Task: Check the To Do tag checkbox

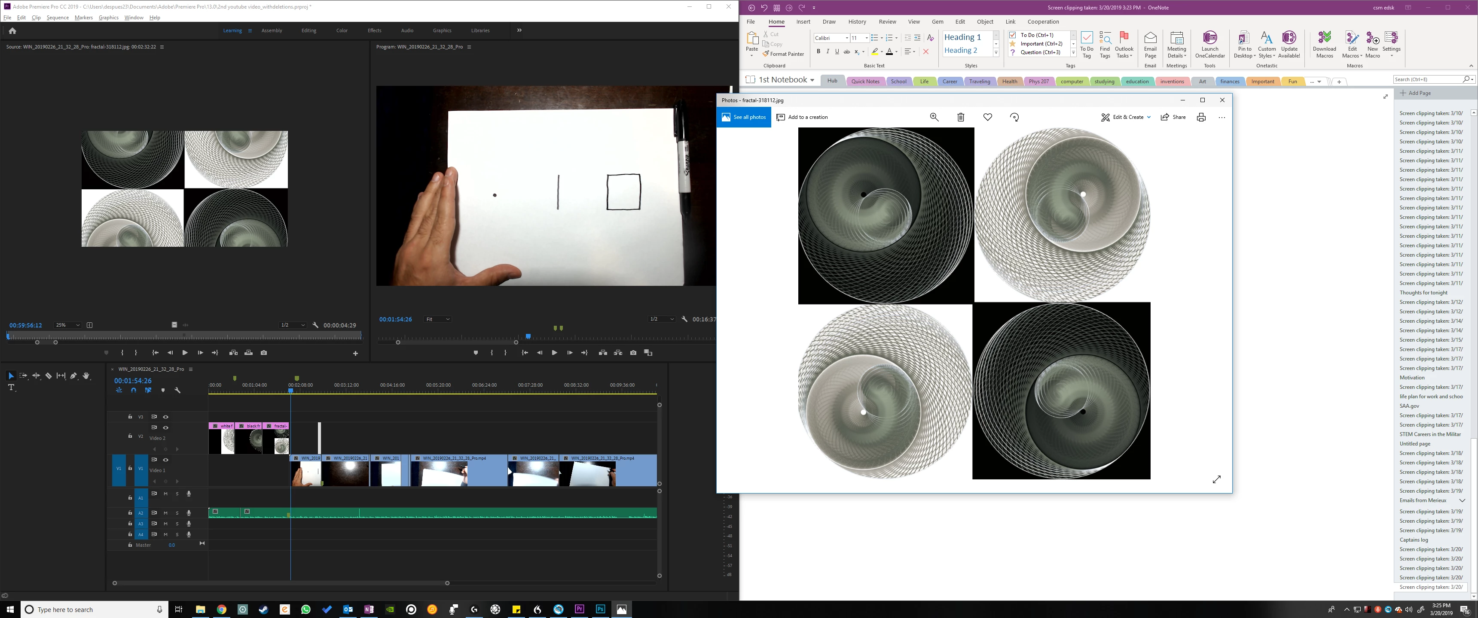Action: [1013, 35]
